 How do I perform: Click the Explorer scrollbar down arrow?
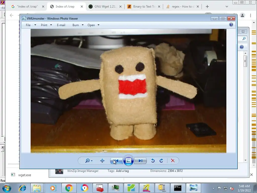(245, 160)
